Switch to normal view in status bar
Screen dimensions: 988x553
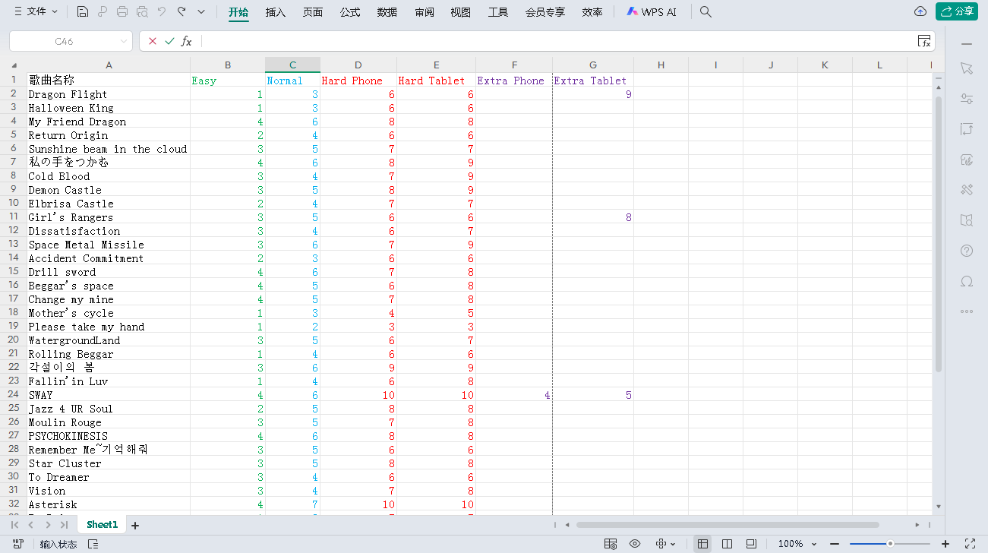point(702,544)
